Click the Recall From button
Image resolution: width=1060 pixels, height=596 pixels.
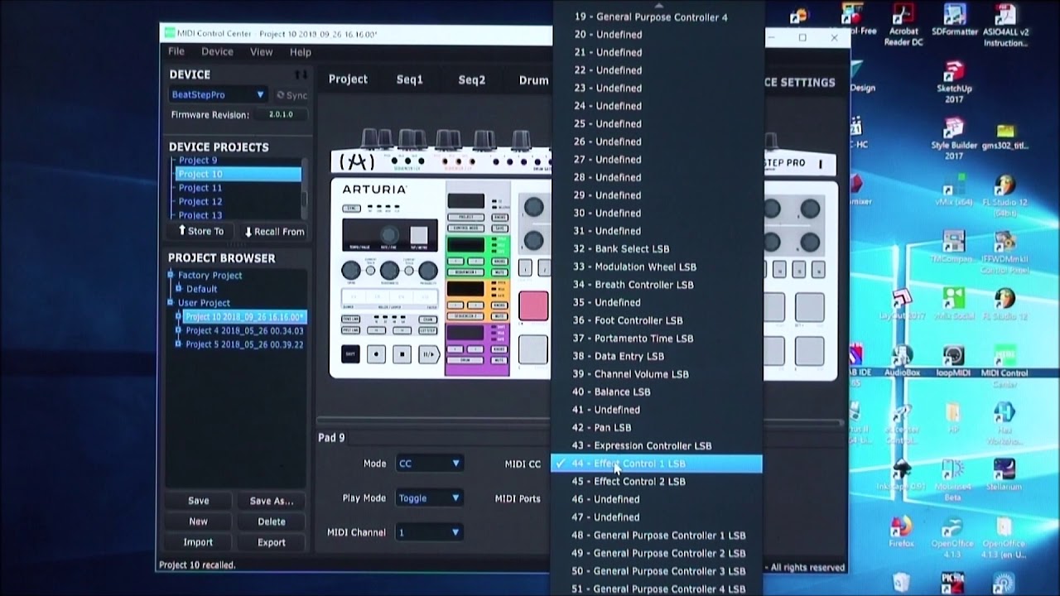click(274, 232)
